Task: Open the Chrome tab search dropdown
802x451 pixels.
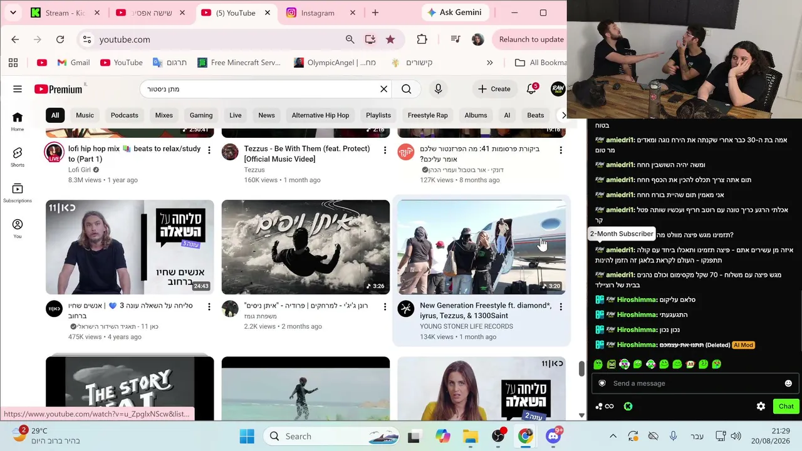Action: coord(13,13)
